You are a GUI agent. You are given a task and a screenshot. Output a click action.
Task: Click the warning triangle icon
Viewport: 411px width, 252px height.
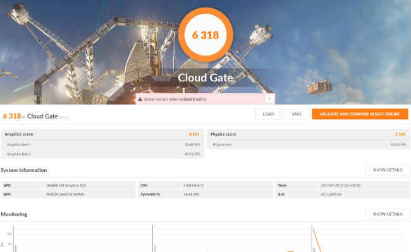140,100
